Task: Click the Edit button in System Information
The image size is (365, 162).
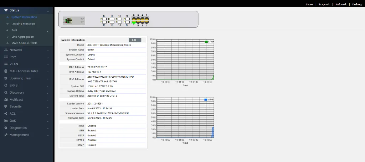Action: coord(135,40)
